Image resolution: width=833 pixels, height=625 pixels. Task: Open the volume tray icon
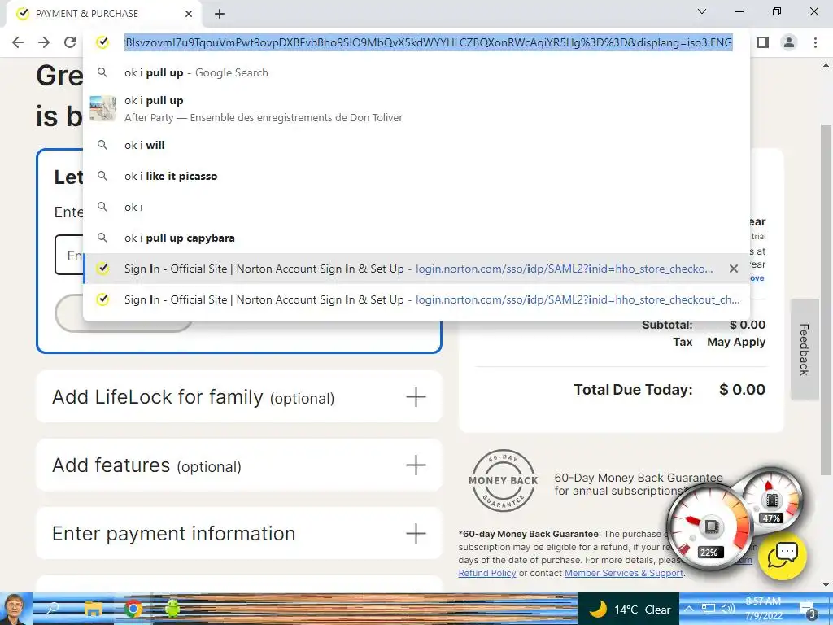(727, 609)
